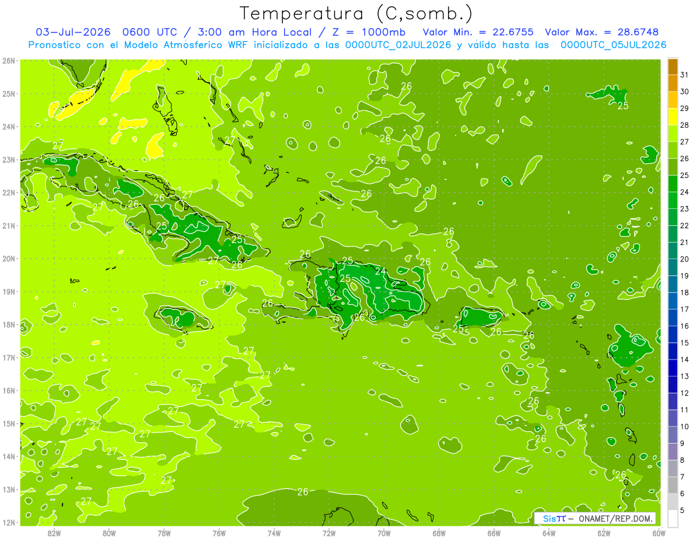Select valid-until time "0000UTC_05JUL2026"
The height and width of the screenshot is (541, 700).
tap(613, 45)
